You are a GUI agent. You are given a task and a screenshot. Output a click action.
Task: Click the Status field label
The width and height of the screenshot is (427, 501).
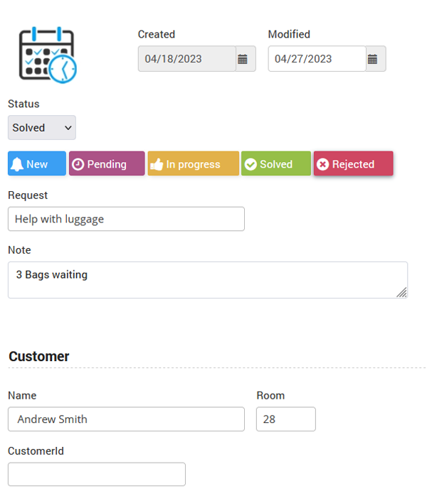[x=23, y=104]
